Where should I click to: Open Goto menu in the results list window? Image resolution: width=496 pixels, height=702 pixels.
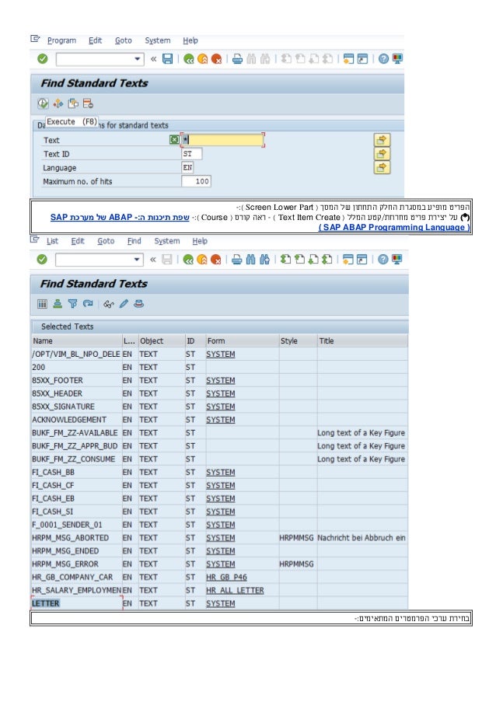click(x=106, y=241)
